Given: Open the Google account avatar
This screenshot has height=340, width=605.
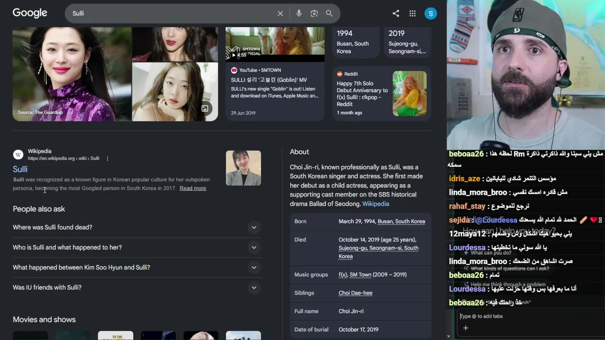Looking at the screenshot, I should point(431,14).
